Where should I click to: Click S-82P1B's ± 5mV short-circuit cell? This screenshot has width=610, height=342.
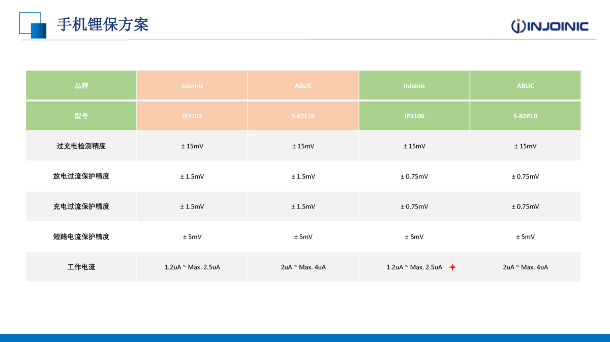coord(525,236)
